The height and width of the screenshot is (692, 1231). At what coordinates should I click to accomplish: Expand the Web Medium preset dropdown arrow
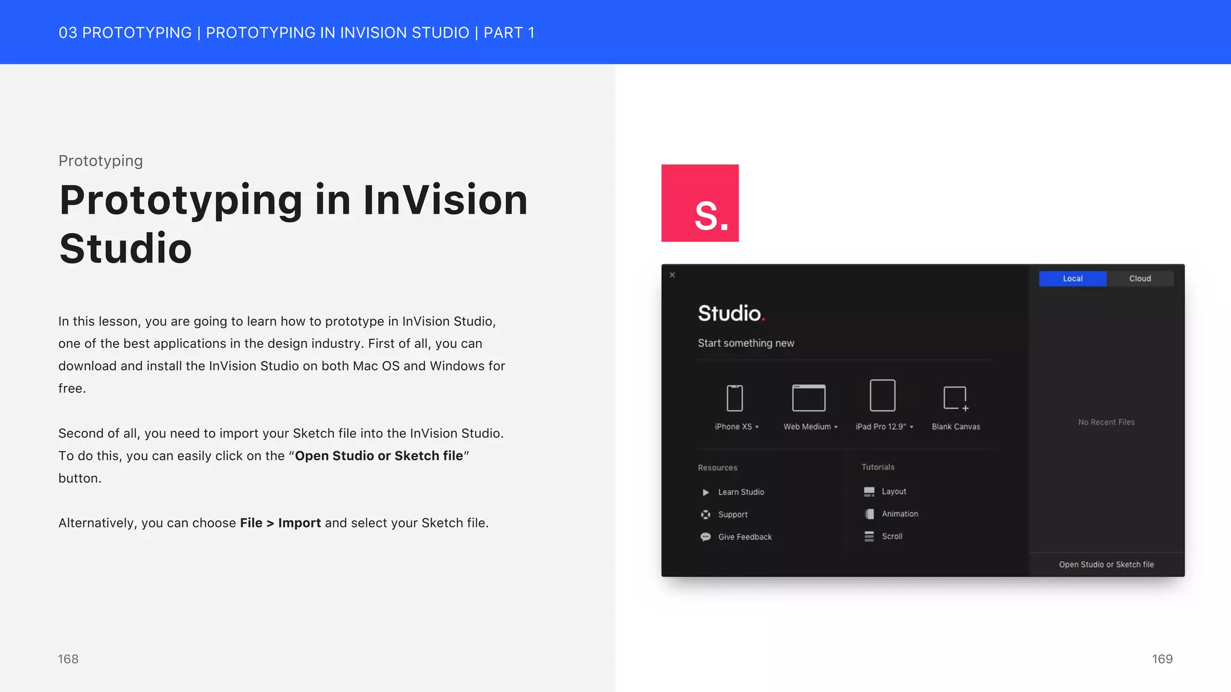(835, 427)
